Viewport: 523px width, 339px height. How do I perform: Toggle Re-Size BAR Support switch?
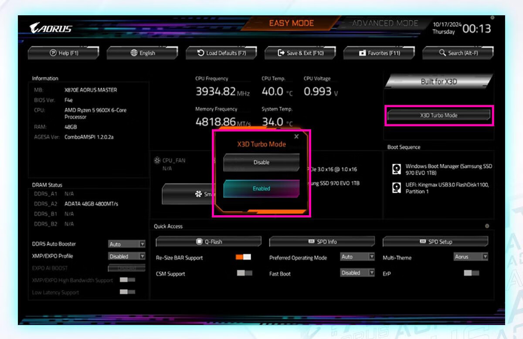click(x=243, y=257)
